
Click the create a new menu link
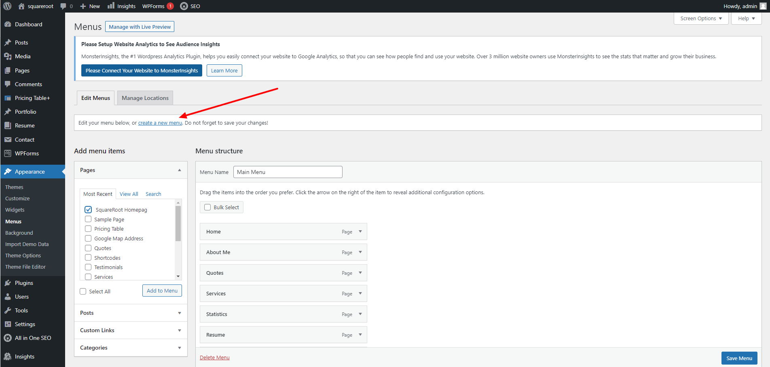[x=160, y=123]
